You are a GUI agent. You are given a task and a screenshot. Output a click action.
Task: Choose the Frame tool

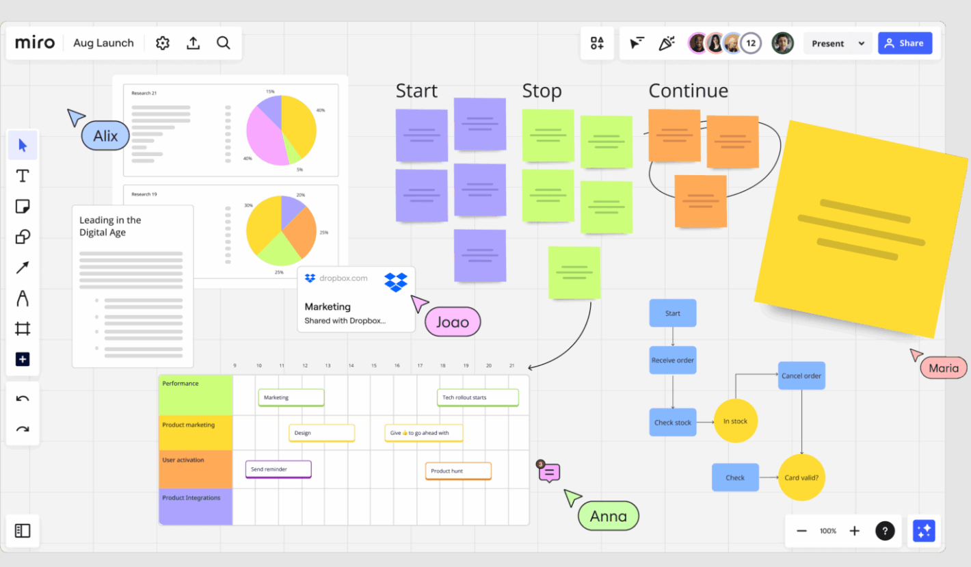pyautogui.click(x=23, y=329)
